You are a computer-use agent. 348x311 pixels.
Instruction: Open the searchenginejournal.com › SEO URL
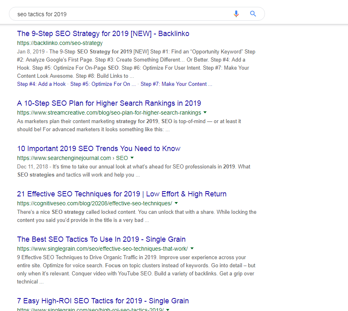tap(73, 158)
